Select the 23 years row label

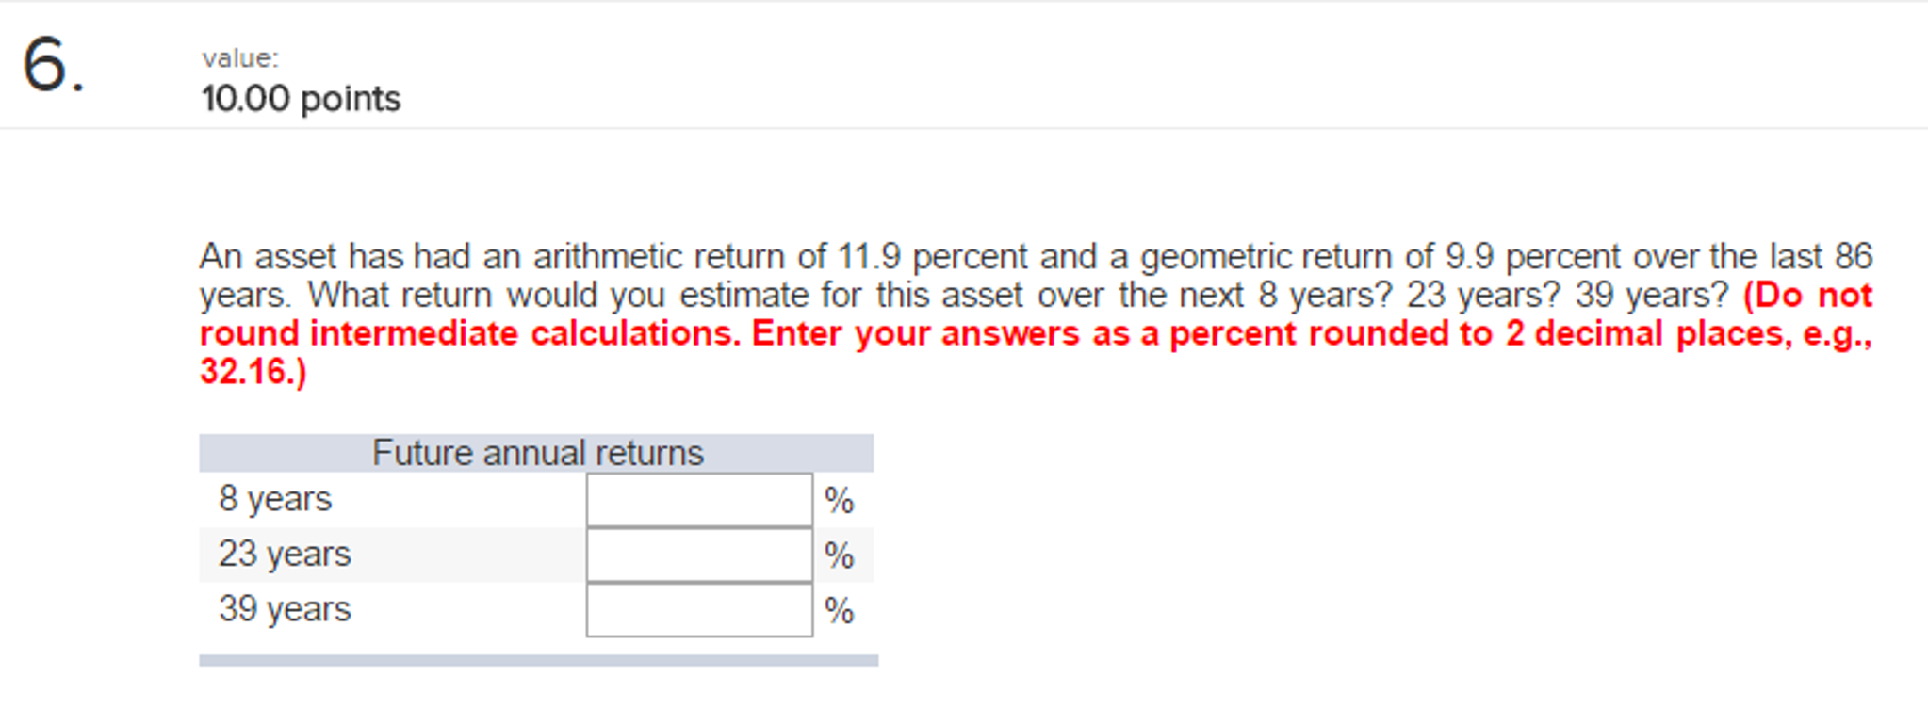(283, 555)
